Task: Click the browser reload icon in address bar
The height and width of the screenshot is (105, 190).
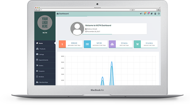Action: click(x=130, y=10)
